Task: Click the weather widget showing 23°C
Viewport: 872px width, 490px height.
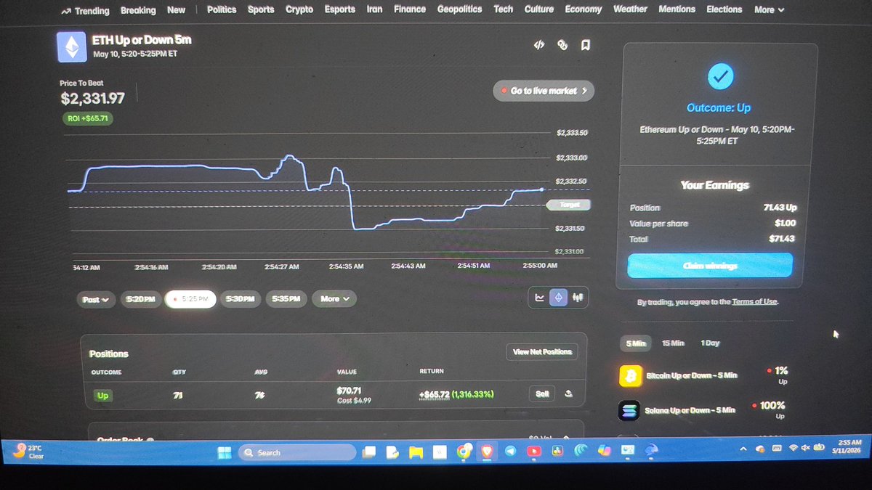Action: coord(28,452)
